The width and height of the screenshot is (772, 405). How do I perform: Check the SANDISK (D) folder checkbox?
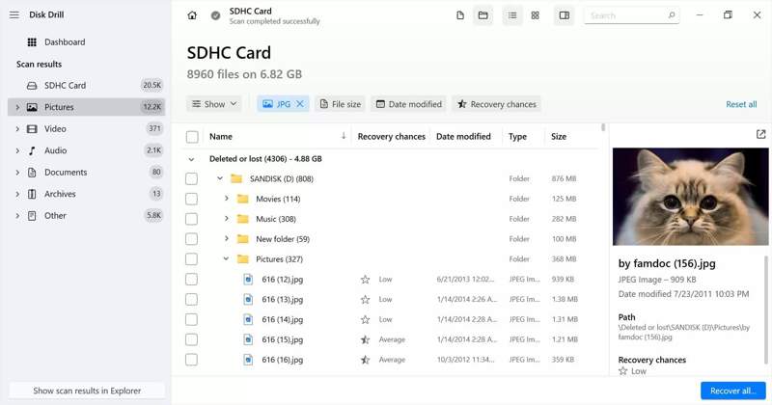pos(191,178)
